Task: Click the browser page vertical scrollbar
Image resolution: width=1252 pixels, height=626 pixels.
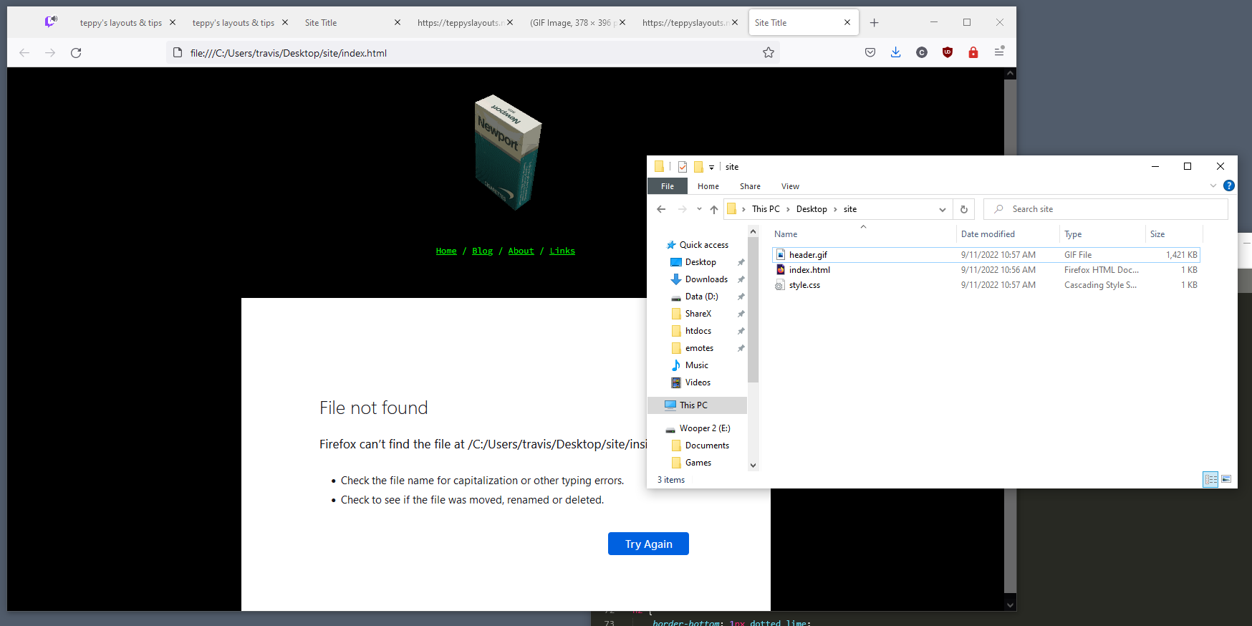Action: pyautogui.click(x=1010, y=337)
